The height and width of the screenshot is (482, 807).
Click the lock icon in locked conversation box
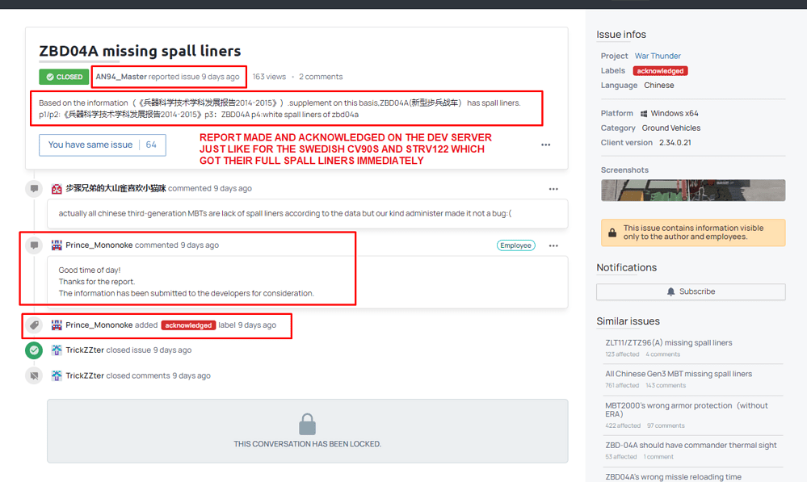tap(307, 424)
